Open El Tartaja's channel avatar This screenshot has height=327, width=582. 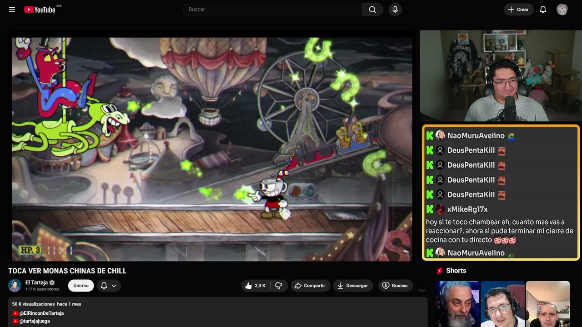pos(15,285)
